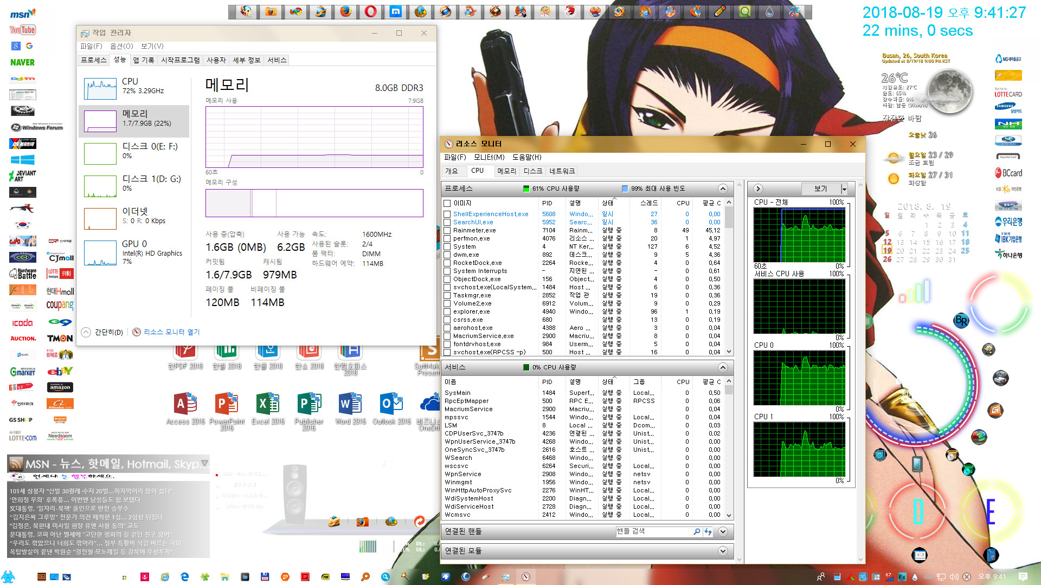Screen dimensions: 1041x585
Task: Open the 보기 dropdown arrow in graph pane
Action: [x=844, y=188]
